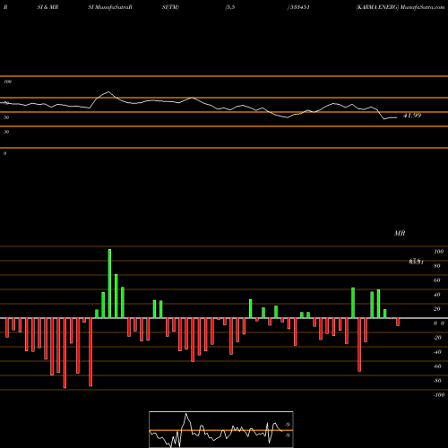Click the 'SI MunafaSutraR' header label
The height and width of the screenshot is (448, 448).
110,7
